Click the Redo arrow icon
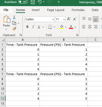 click(x=49, y=2)
